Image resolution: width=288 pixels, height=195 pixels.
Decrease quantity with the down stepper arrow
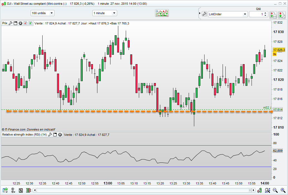coord(265,16)
